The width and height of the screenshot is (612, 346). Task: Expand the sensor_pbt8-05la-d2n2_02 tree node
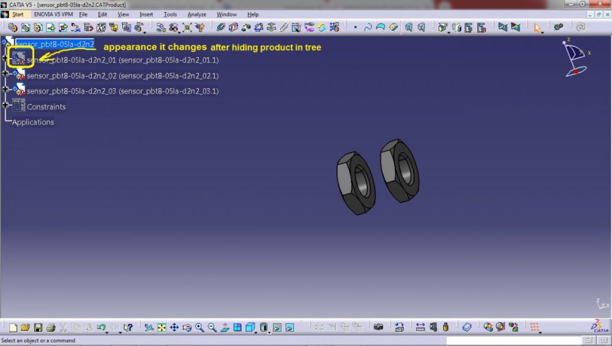[x=6, y=73]
